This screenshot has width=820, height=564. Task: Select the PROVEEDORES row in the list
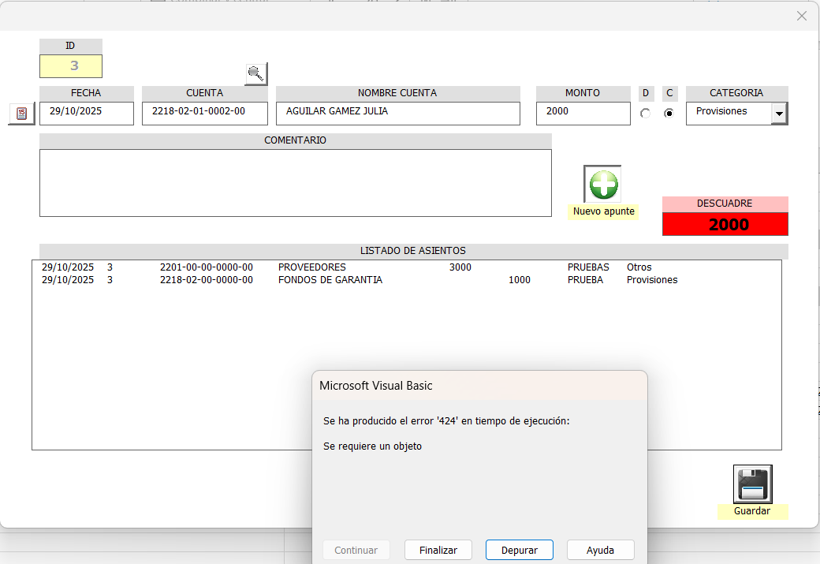click(311, 267)
